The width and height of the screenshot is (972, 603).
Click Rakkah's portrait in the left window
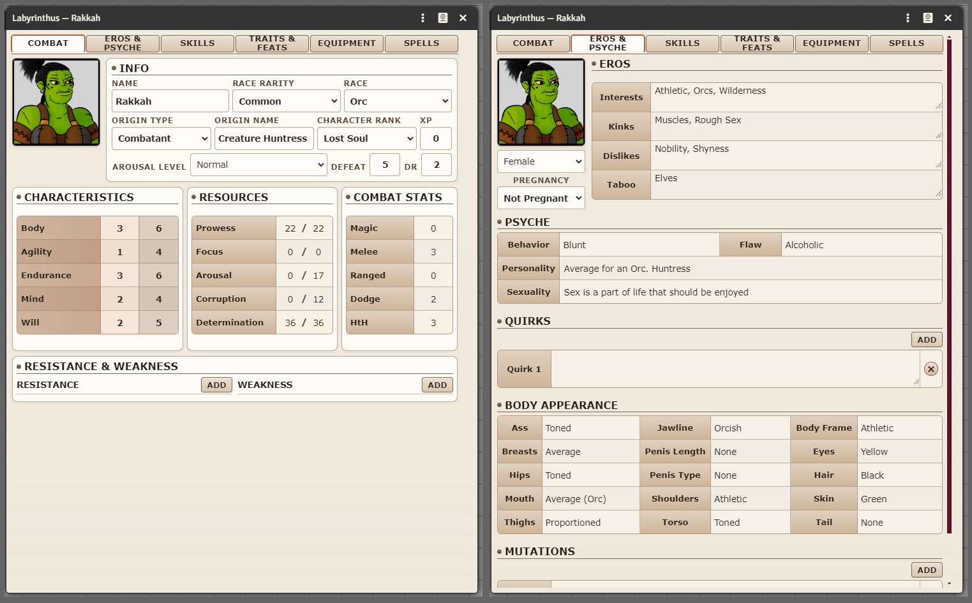(56, 102)
